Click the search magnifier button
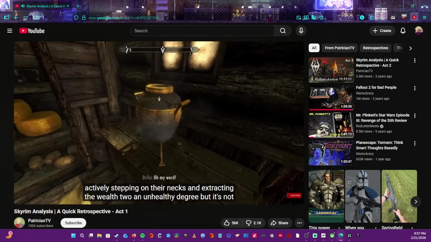 point(283,31)
